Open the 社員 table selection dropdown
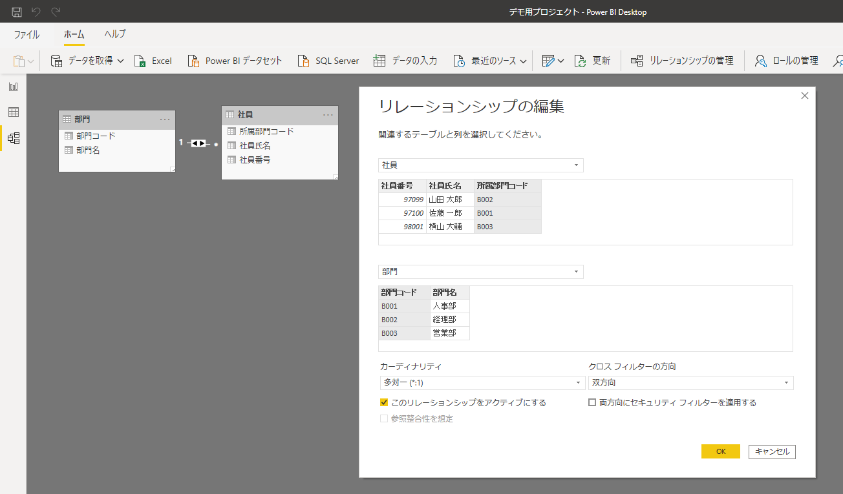The width and height of the screenshot is (843, 494). tap(480, 165)
